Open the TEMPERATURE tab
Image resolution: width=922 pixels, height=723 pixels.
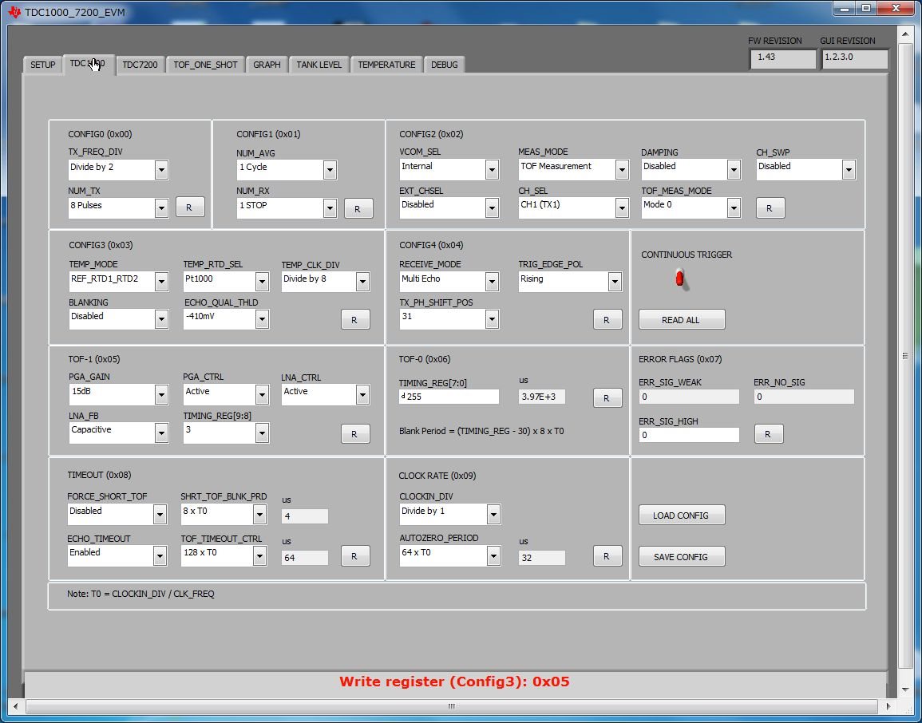(x=386, y=65)
